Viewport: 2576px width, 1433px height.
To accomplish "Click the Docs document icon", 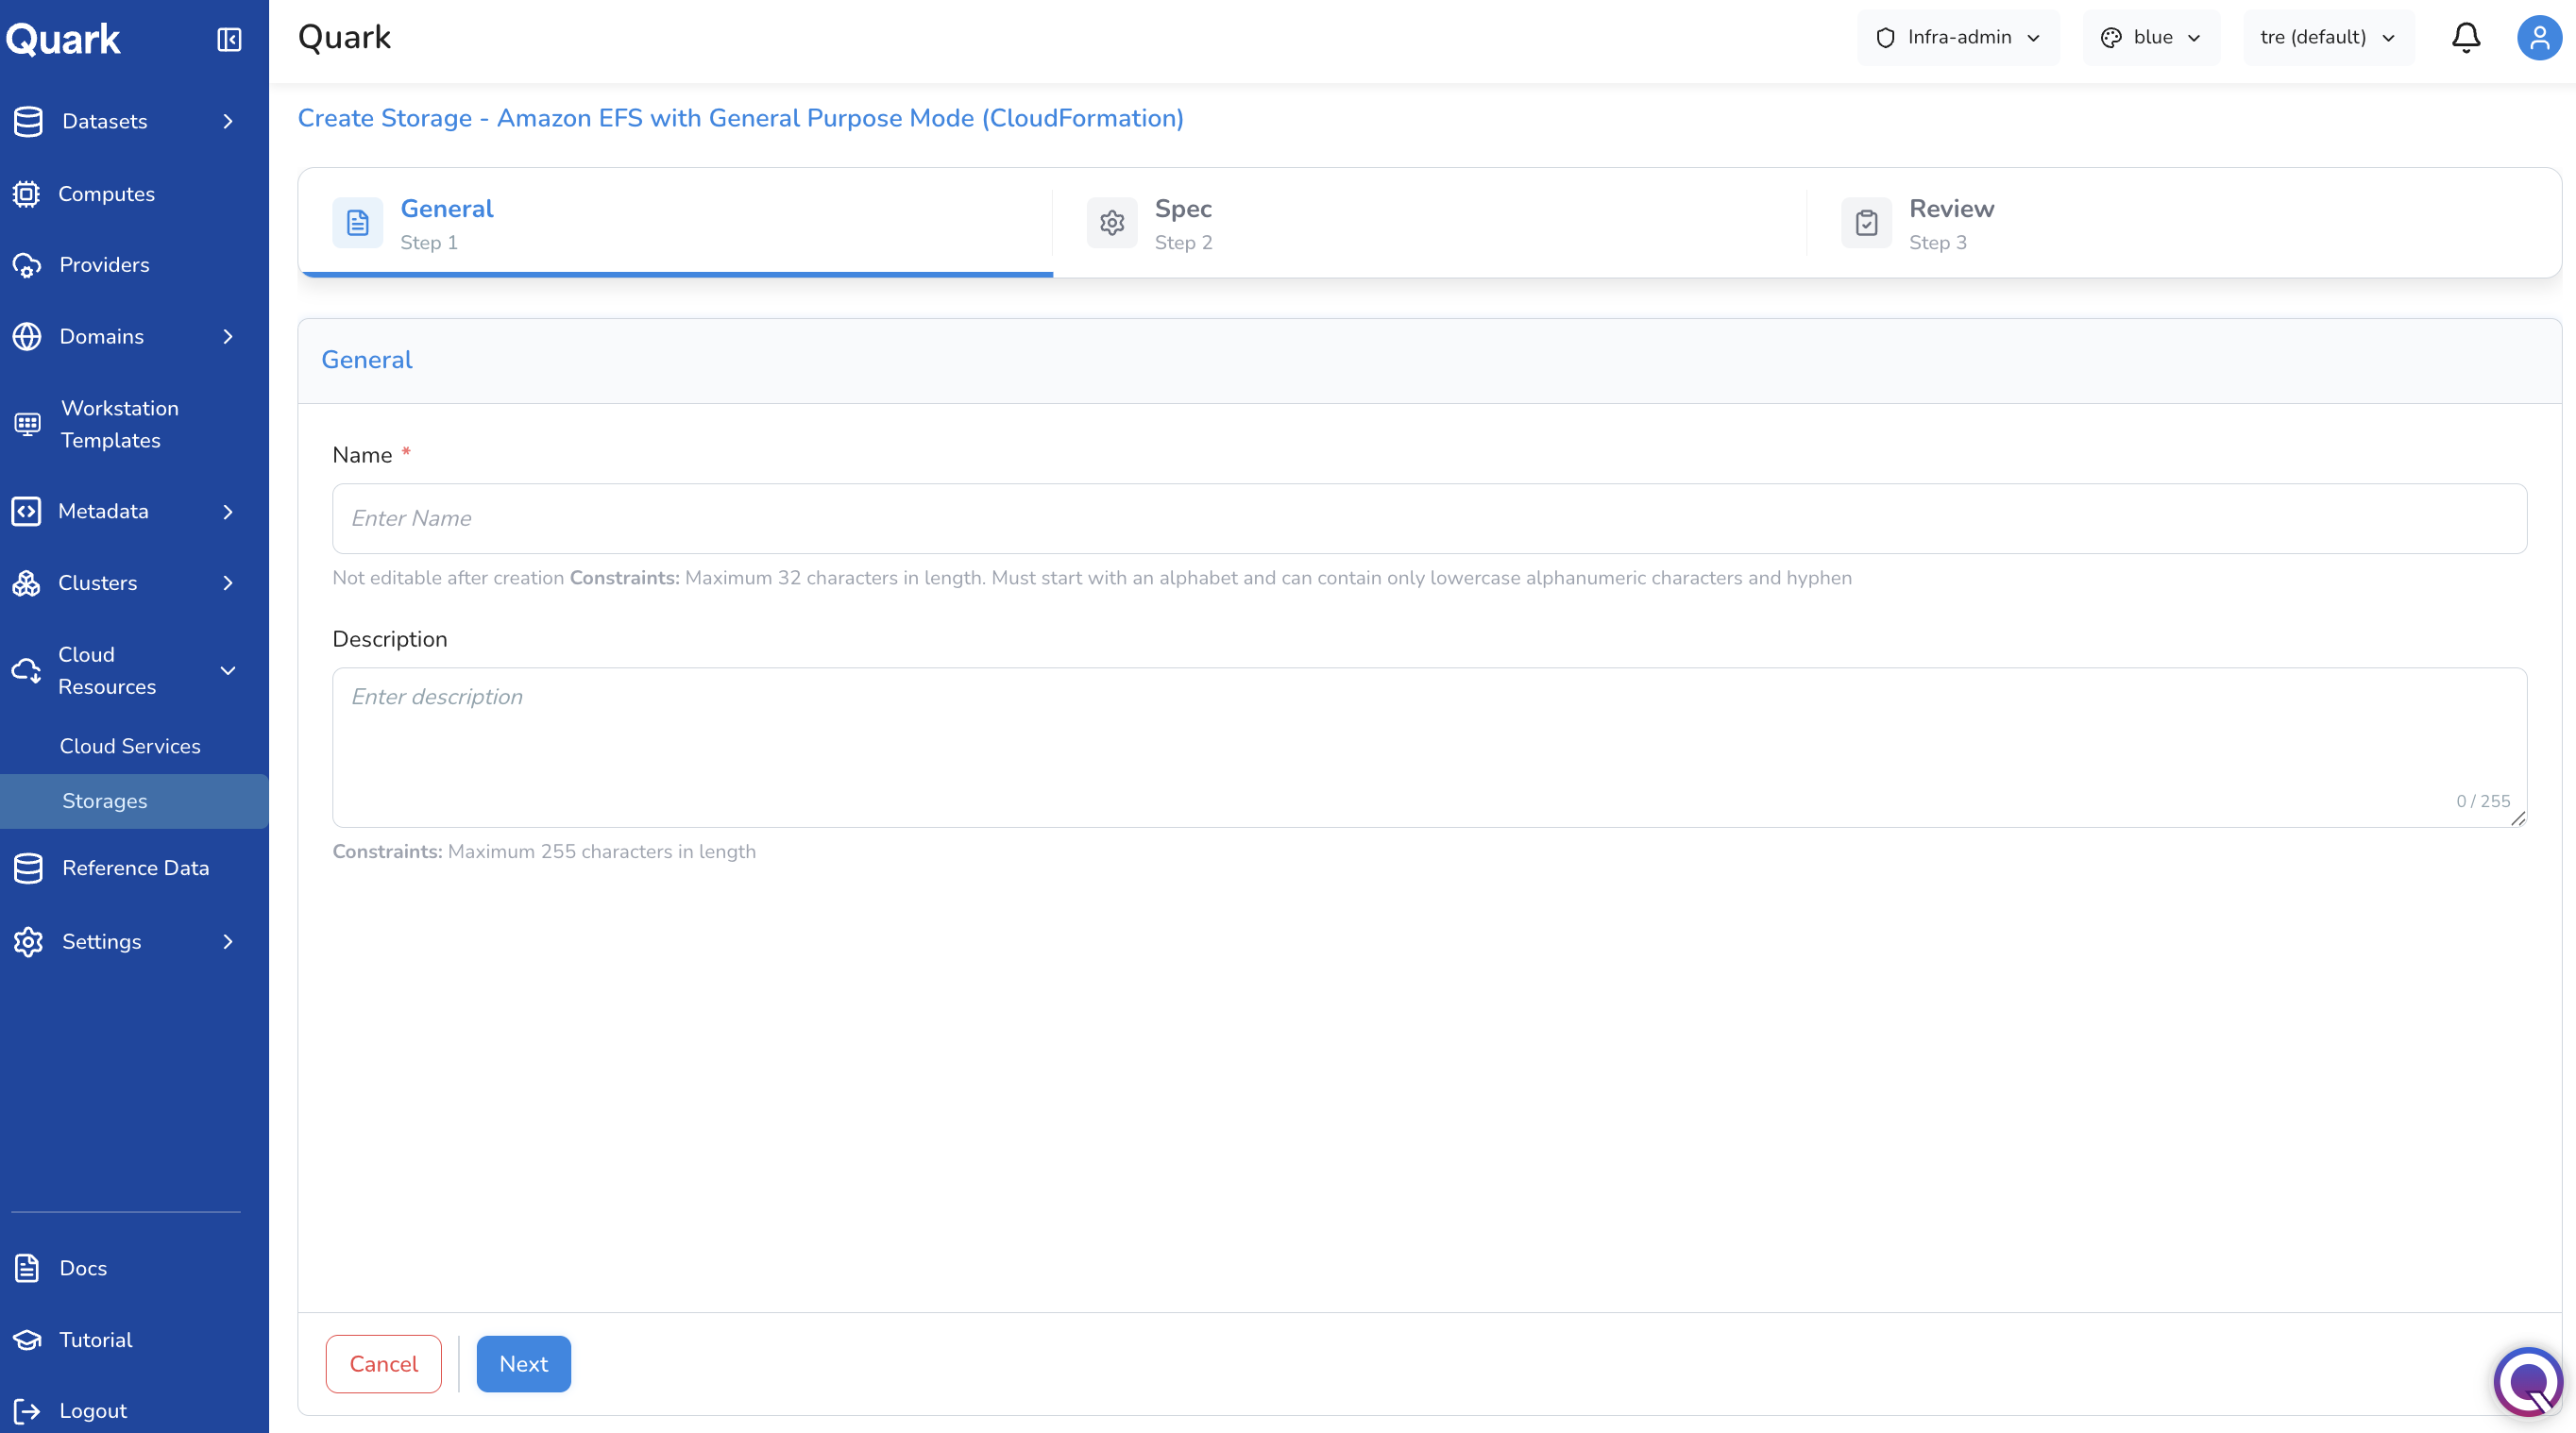I will coord(27,1268).
